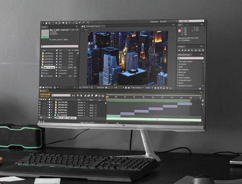The image size is (242, 184).
Task: Click the Selection arrow tool
Action: tap(43, 23)
